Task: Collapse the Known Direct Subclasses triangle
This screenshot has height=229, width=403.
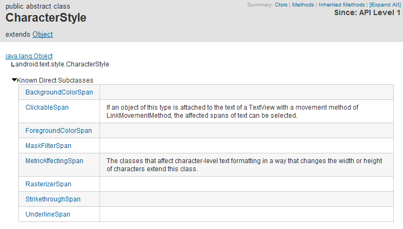Action: pyautogui.click(x=15, y=80)
